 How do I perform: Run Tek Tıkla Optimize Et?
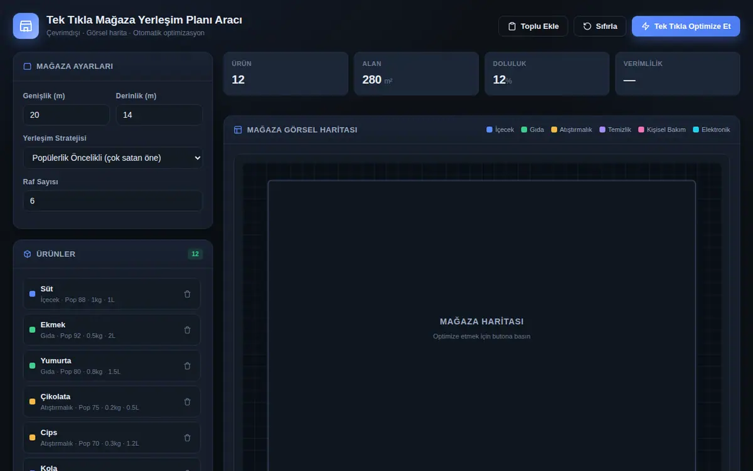point(686,26)
